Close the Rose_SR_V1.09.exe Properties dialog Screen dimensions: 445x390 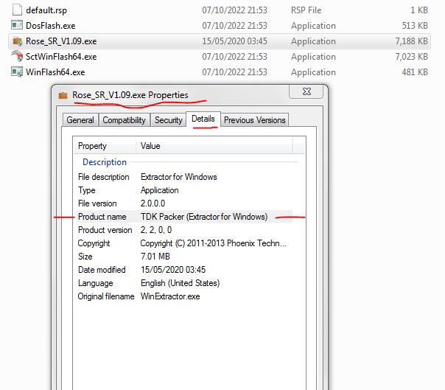[306, 91]
